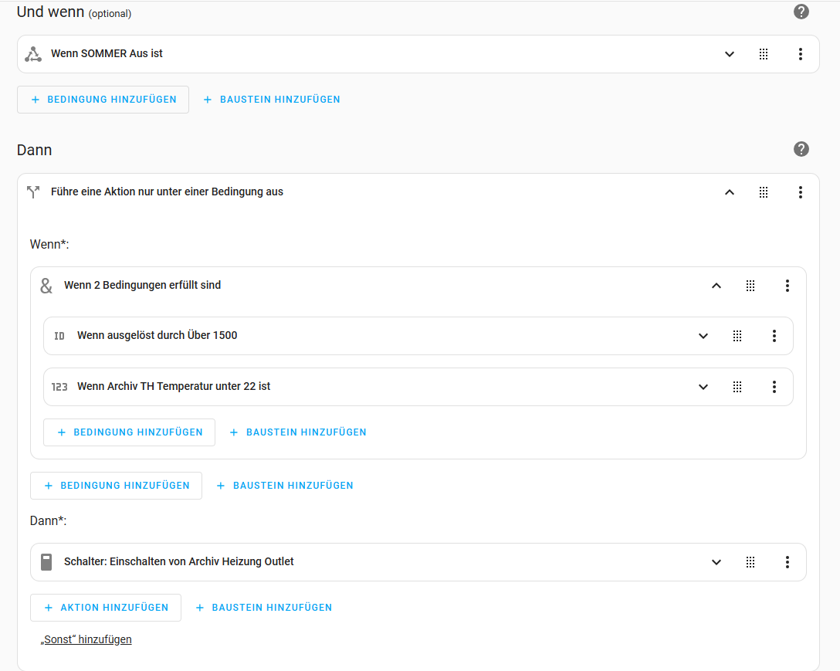Open help for the Dann section
This screenshot has width=840, height=671.
pyautogui.click(x=801, y=149)
